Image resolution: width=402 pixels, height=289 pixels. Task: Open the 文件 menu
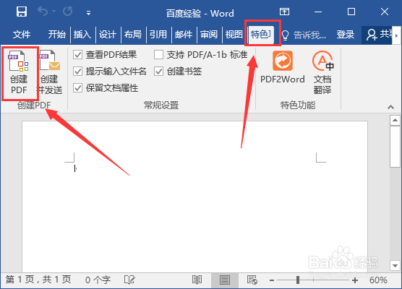(22, 35)
